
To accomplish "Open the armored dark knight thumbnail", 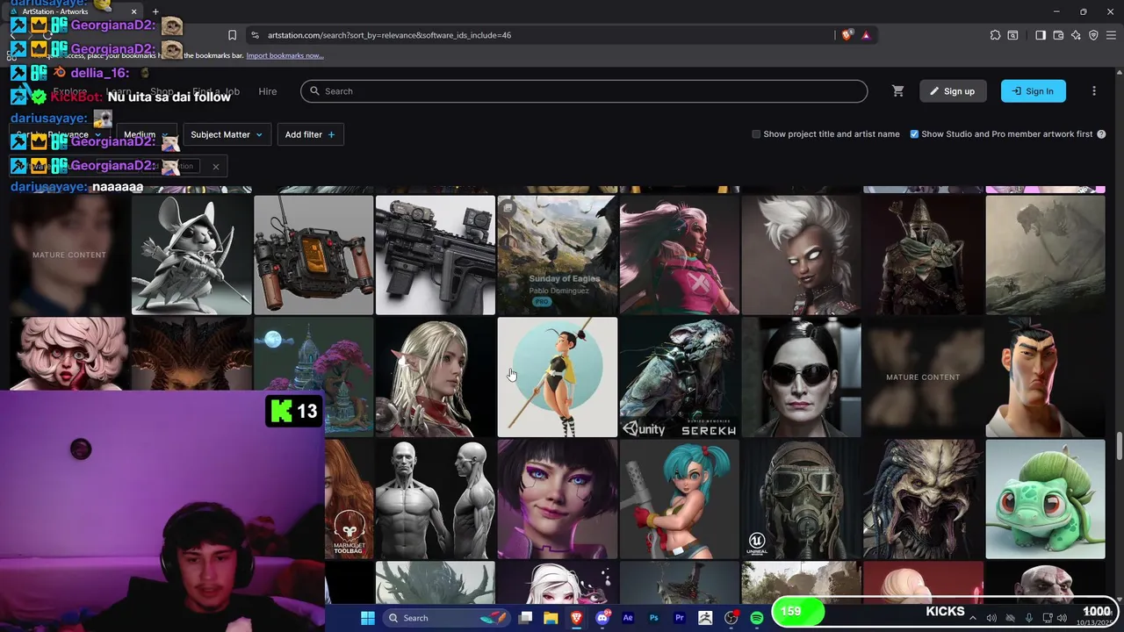I will coord(924,255).
